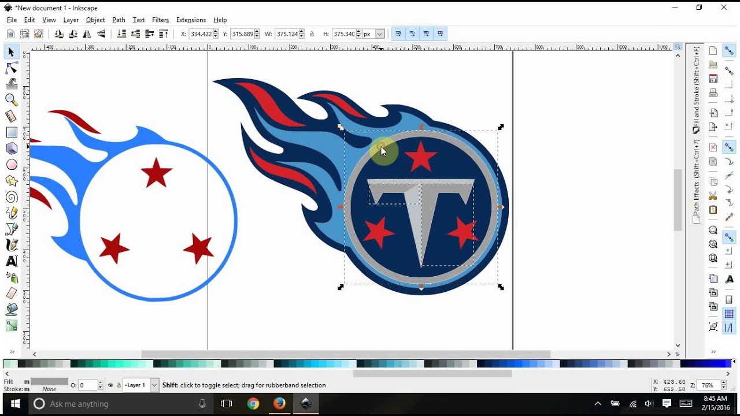Viewport: 740px width, 416px height.
Task: Toggle move gradients with object
Action: pyautogui.click(x=426, y=34)
